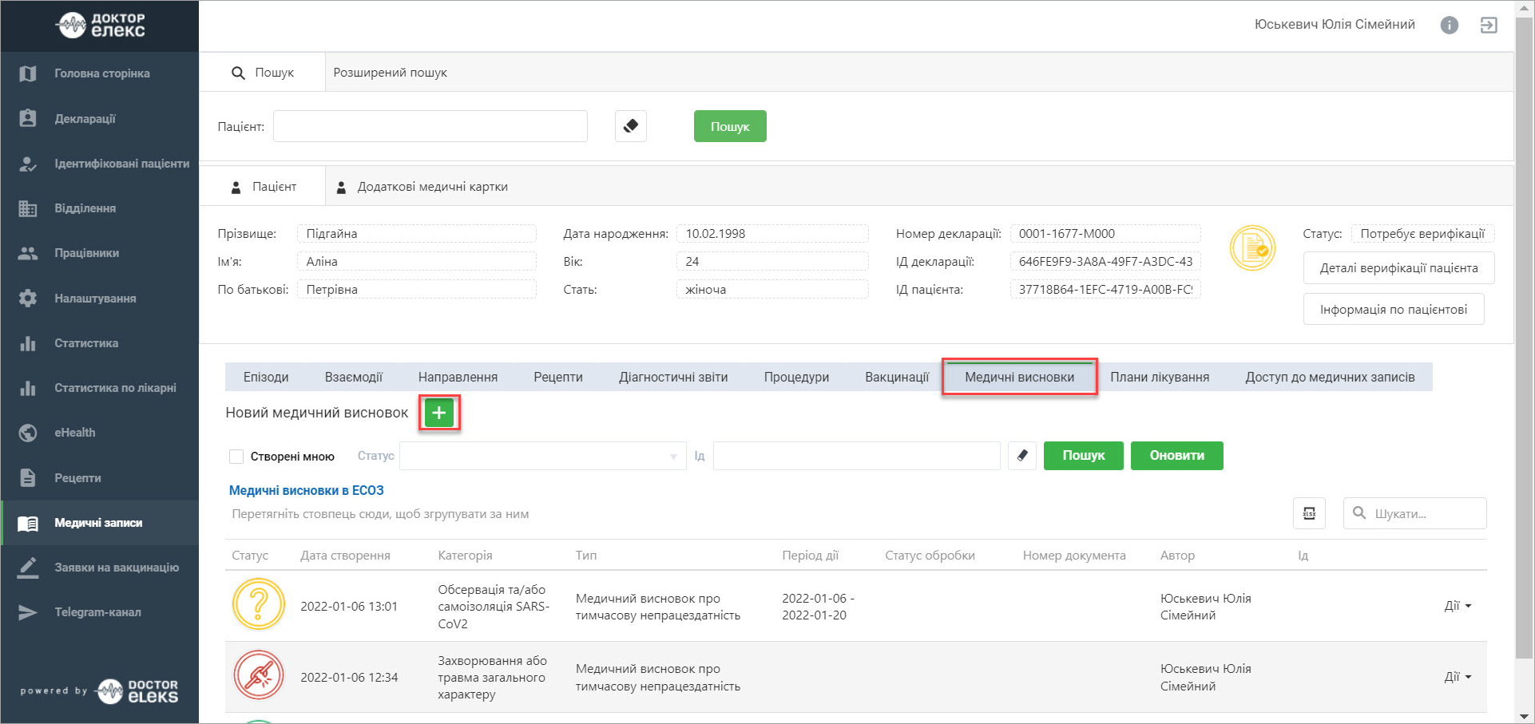
Task: Sort by Номер документа column header
Action: 1074,556
